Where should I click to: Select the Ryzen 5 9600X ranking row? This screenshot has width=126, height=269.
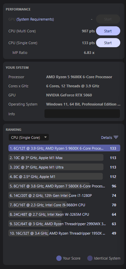click(64, 148)
